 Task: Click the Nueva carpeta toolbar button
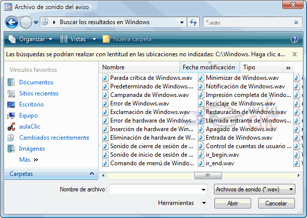(x=127, y=39)
